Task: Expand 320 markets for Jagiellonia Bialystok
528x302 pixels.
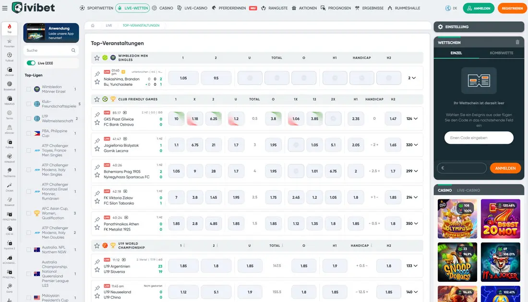Action: [x=412, y=145]
